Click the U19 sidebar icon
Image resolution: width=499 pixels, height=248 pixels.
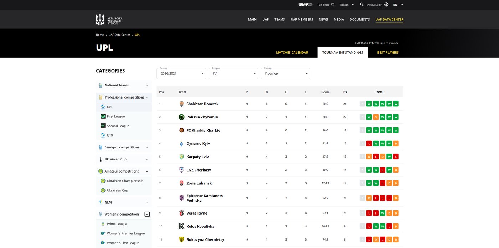[x=103, y=135]
